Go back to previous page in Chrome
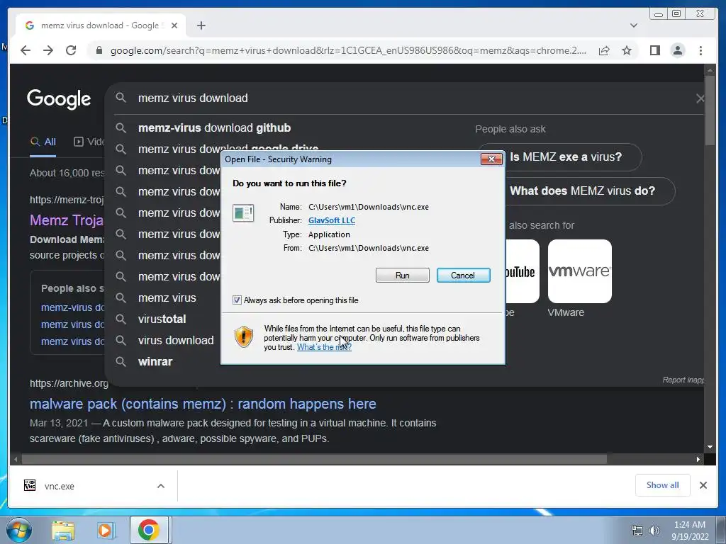The width and height of the screenshot is (726, 544). [26, 50]
